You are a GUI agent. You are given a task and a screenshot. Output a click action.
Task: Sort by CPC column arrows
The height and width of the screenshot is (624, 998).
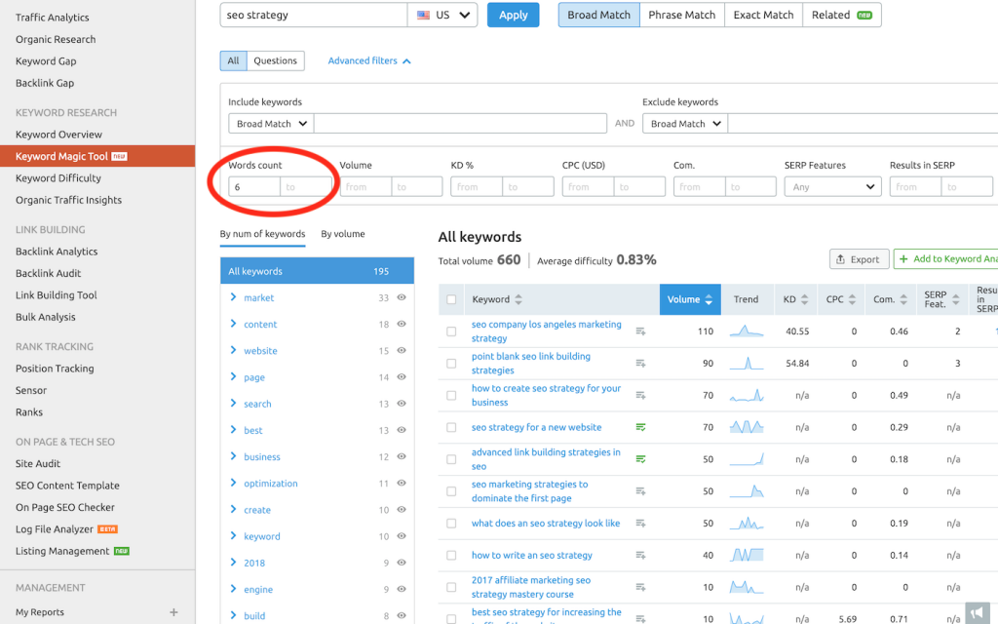[852, 299]
